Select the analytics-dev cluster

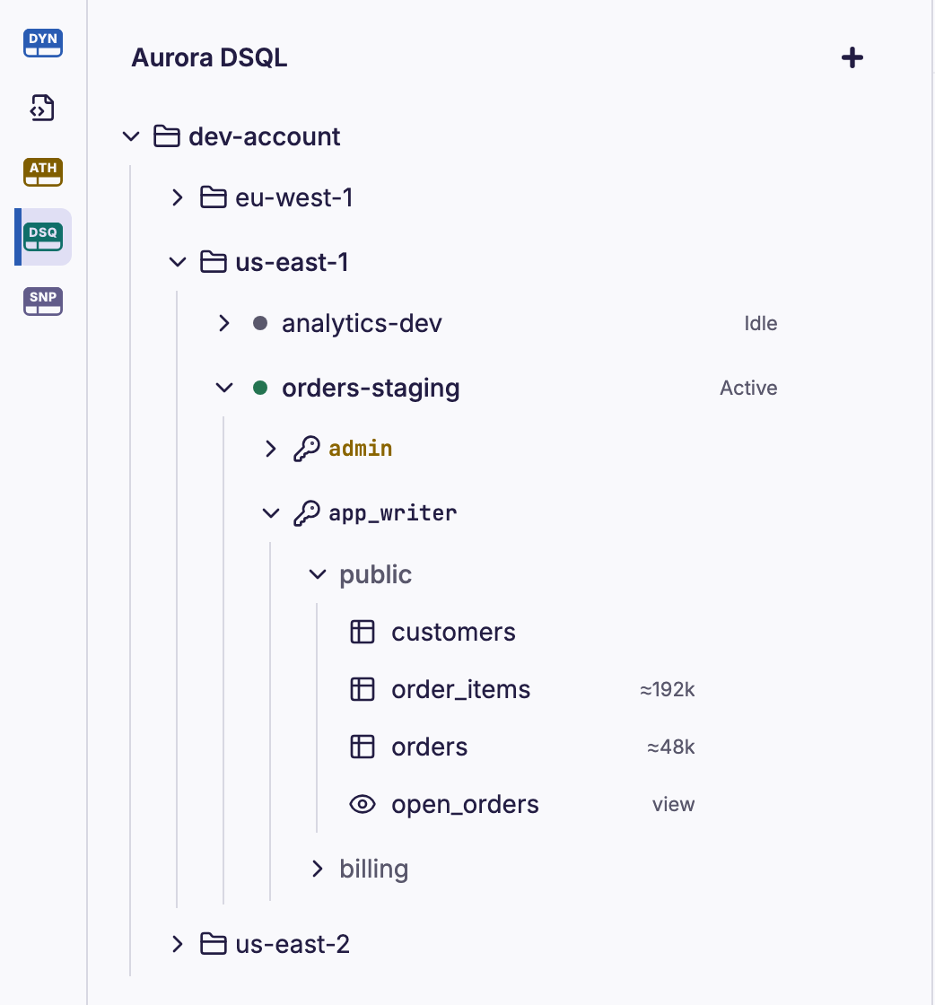click(363, 324)
